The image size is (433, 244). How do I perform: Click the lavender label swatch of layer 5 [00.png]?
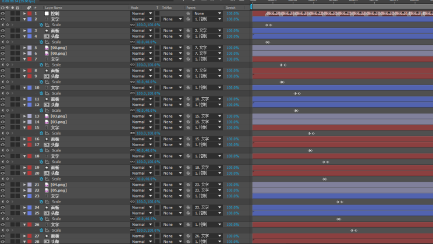tap(30, 48)
